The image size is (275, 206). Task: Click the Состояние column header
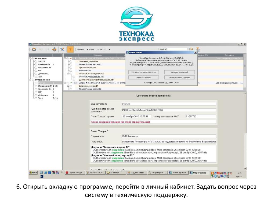(x=229, y=55)
